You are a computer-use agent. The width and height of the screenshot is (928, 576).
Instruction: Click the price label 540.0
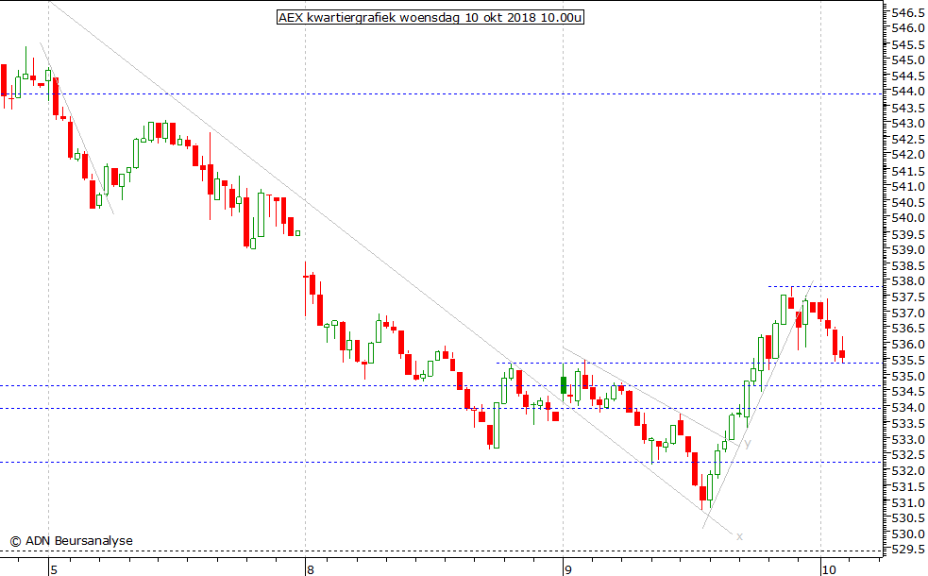tap(908, 218)
